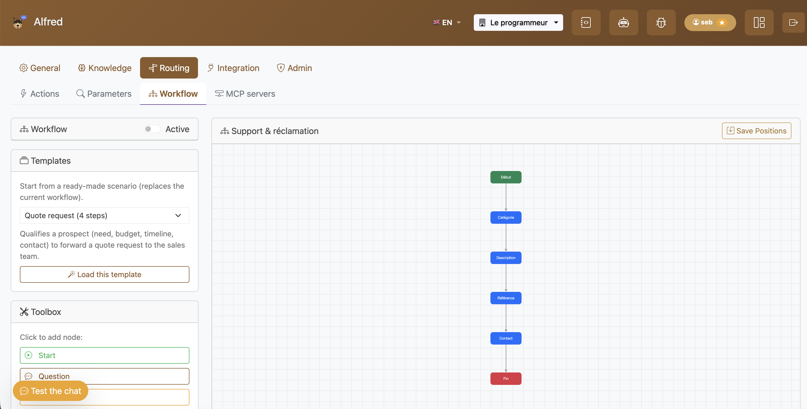Open the Admin tab
807x409 pixels.
click(295, 68)
